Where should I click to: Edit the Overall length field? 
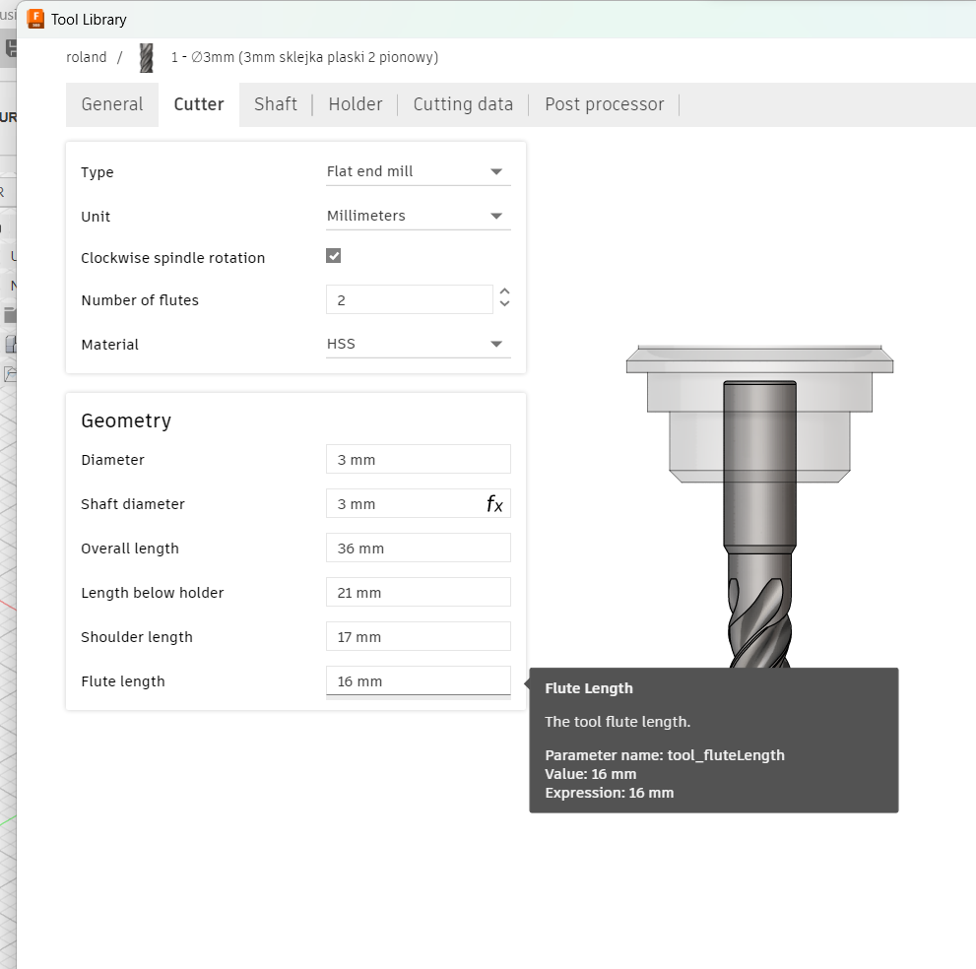click(419, 548)
